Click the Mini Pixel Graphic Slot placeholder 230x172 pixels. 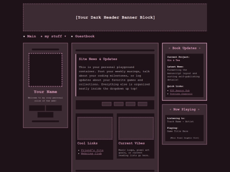point(184,138)
